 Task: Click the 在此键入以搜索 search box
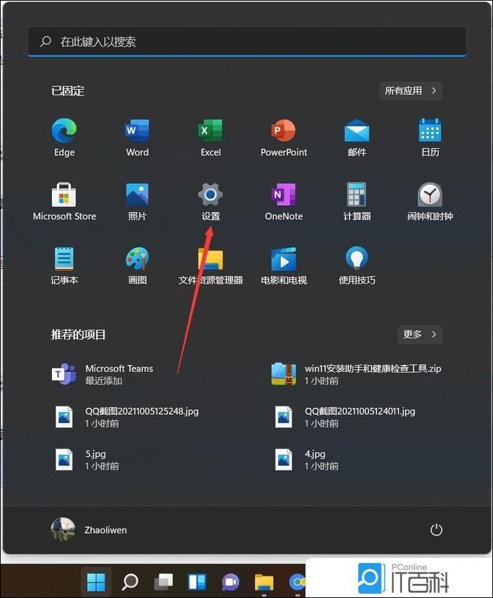click(247, 41)
